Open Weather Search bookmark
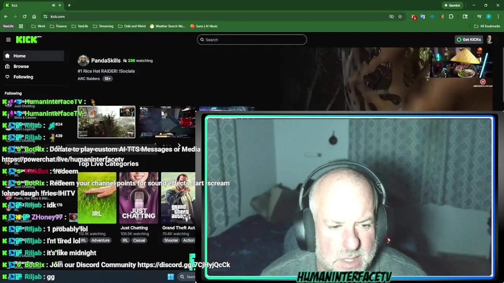Screen dimensions: 504x283 167,26
